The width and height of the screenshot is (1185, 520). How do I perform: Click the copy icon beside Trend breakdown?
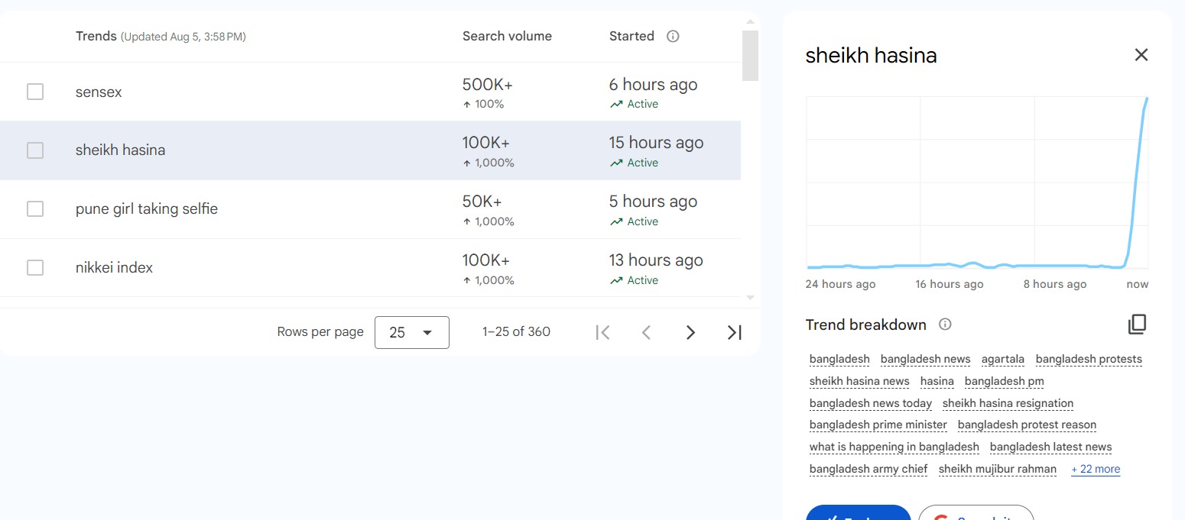(1137, 325)
